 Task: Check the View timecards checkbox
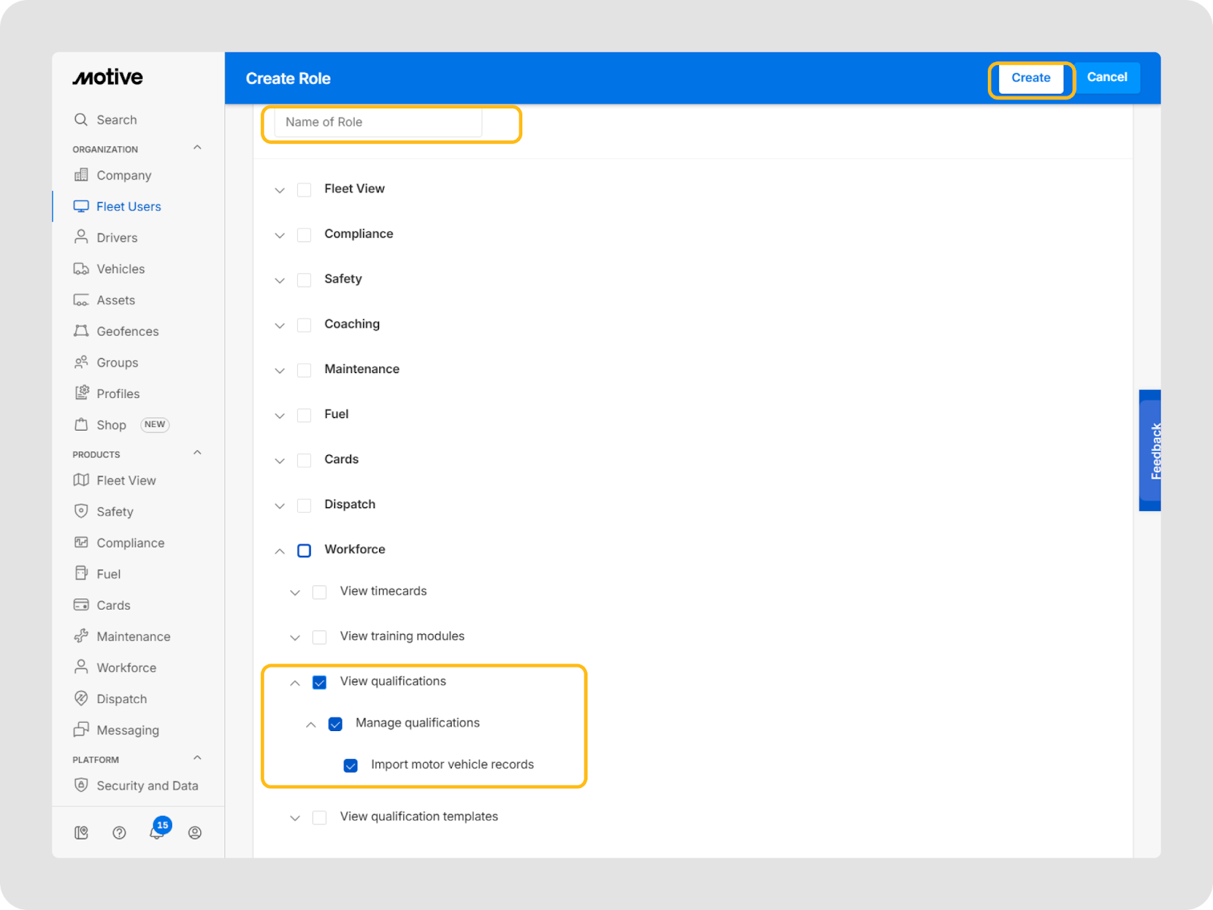(320, 592)
